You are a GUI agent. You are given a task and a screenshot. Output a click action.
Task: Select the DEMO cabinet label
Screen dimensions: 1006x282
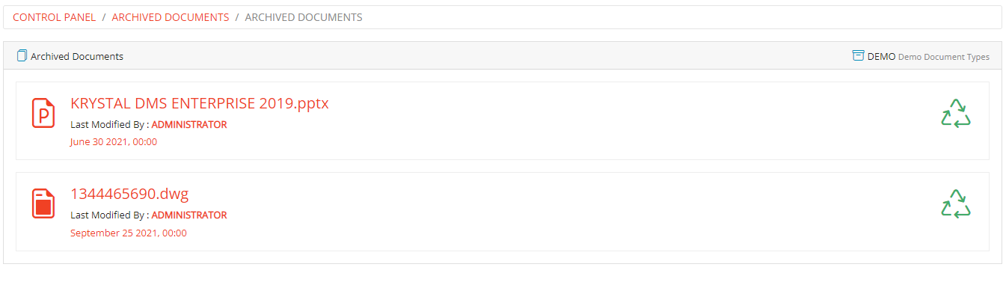coord(881,56)
